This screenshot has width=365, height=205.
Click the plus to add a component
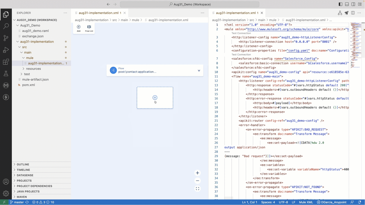point(155,97)
